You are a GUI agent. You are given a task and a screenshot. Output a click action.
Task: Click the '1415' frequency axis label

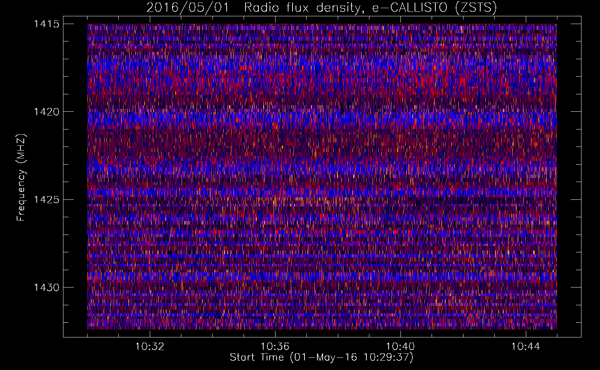pos(46,24)
